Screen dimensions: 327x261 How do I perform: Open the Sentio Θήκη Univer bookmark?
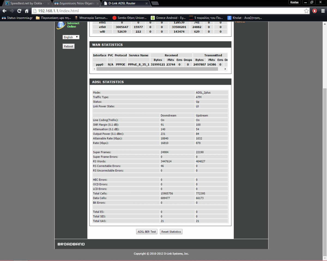point(130,18)
